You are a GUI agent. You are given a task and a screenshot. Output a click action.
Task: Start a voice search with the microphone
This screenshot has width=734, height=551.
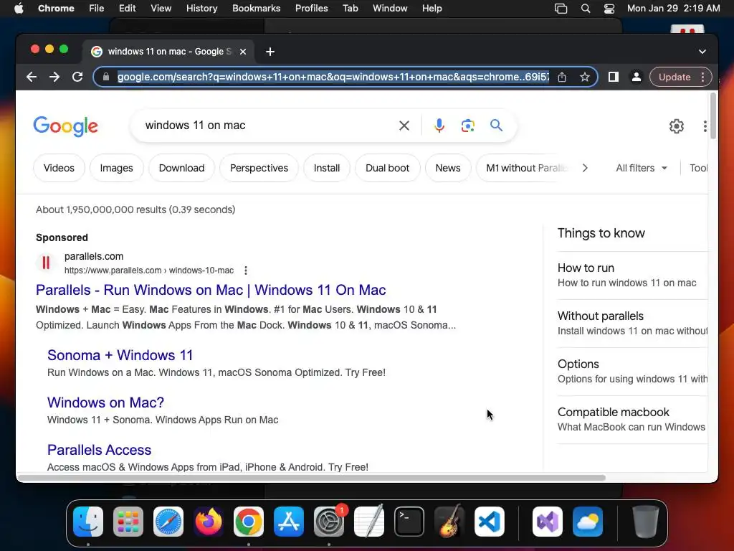pyautogui.click(x=439, y=126)
